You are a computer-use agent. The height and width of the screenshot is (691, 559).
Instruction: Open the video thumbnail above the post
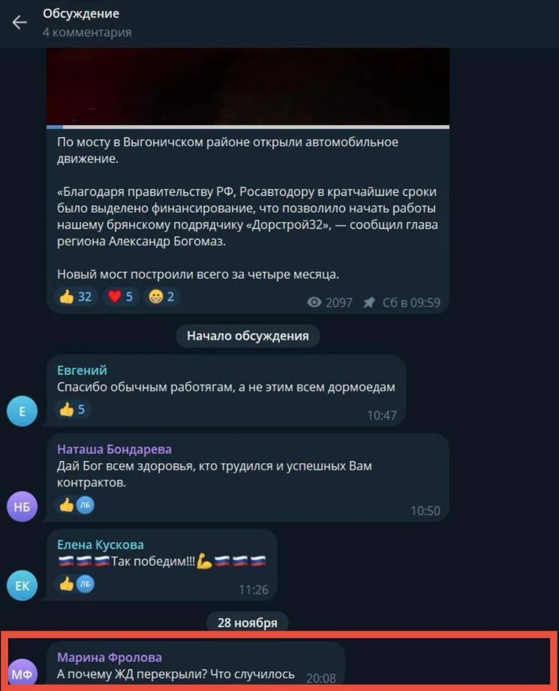pos(248,86)
